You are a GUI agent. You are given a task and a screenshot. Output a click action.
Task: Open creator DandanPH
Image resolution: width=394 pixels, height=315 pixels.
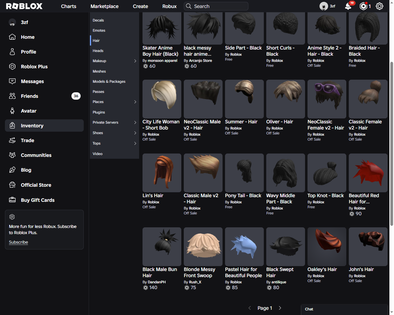(157, 282)
